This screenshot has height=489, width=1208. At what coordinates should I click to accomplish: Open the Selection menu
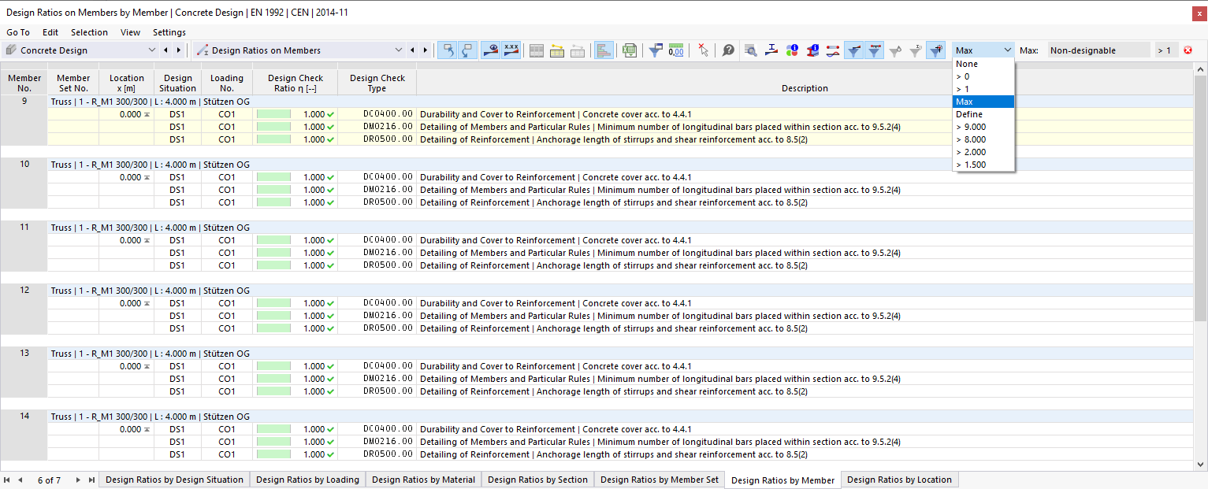coord(89,32)
